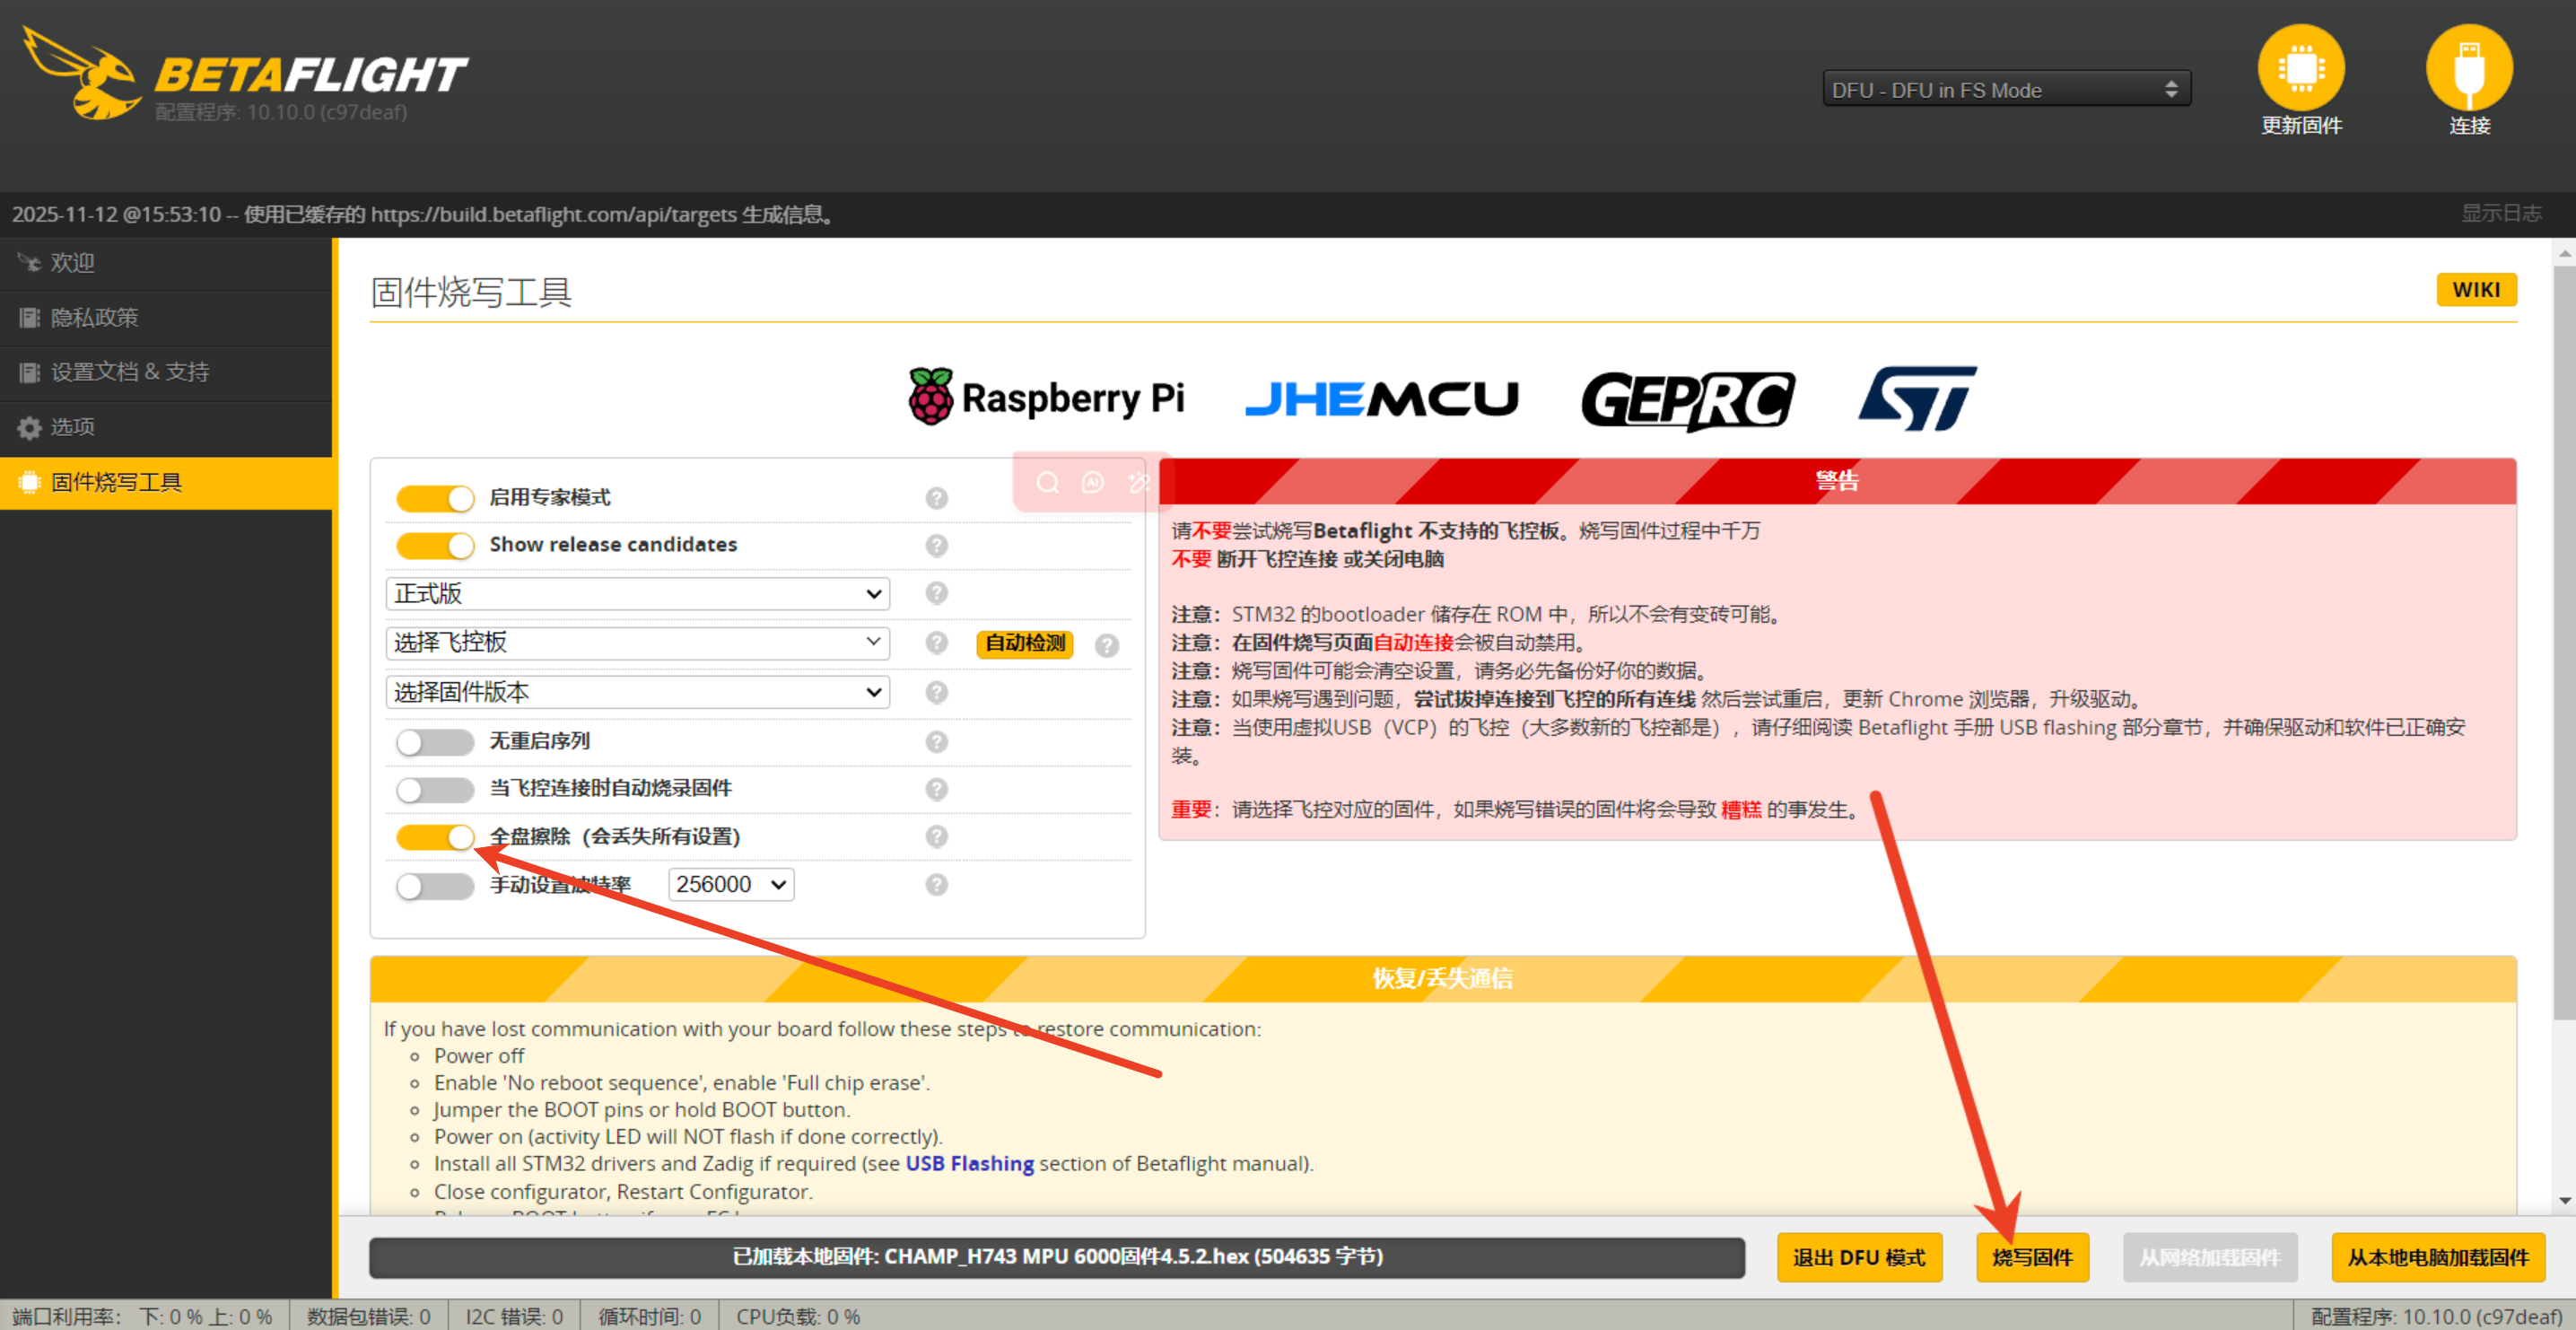Click the firmware loaded progress bar
The width and height of the screenshot is (2576, 1330).
(1056, 1257)
